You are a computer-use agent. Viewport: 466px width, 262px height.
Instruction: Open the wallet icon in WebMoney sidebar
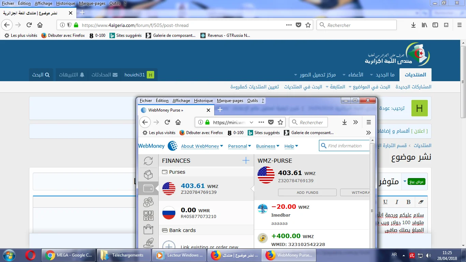(x=148, y=188)
